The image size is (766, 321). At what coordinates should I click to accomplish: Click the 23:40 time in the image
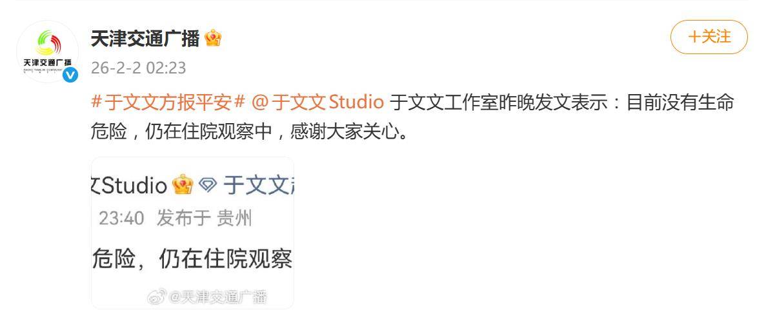pyautogui.click(x=121, y=218)
